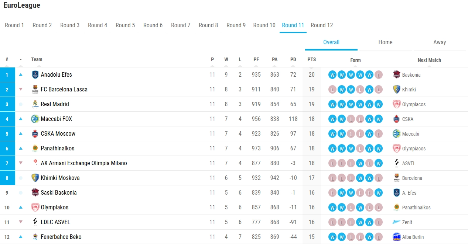Open the Real Madrid team link
This screenshot has width=468, height=244.
coord(55,104)
